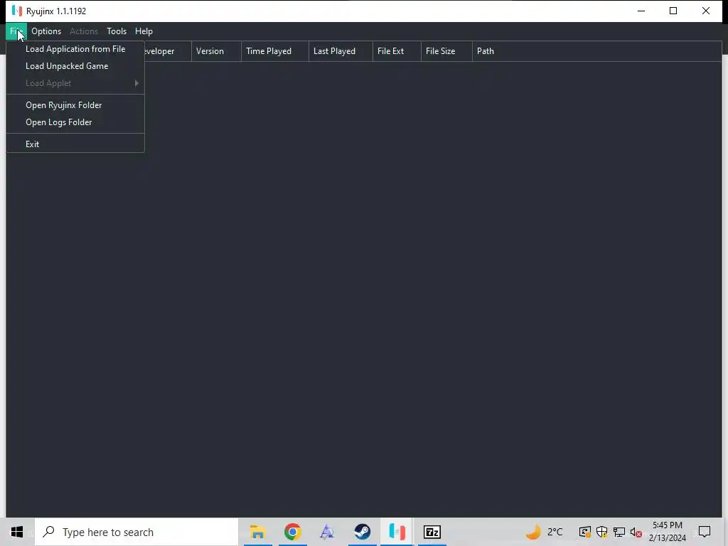Image resolution: width=728 pixels, height=546 pixels.
Task: Click the muted volume tray icon
Action: click(x=636, y=532)
